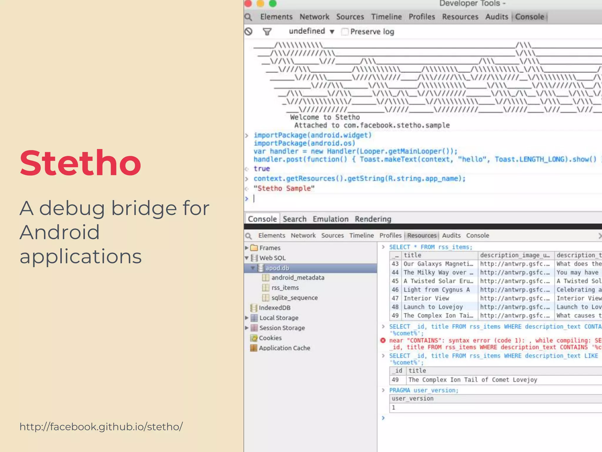The image size is (602, 452).
Task: Click the 'Interior View' title cell
Action: [x=439, y=298]
